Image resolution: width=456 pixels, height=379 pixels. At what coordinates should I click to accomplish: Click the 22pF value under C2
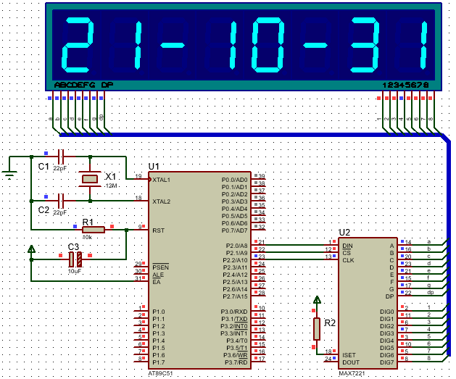coord(60,212)
